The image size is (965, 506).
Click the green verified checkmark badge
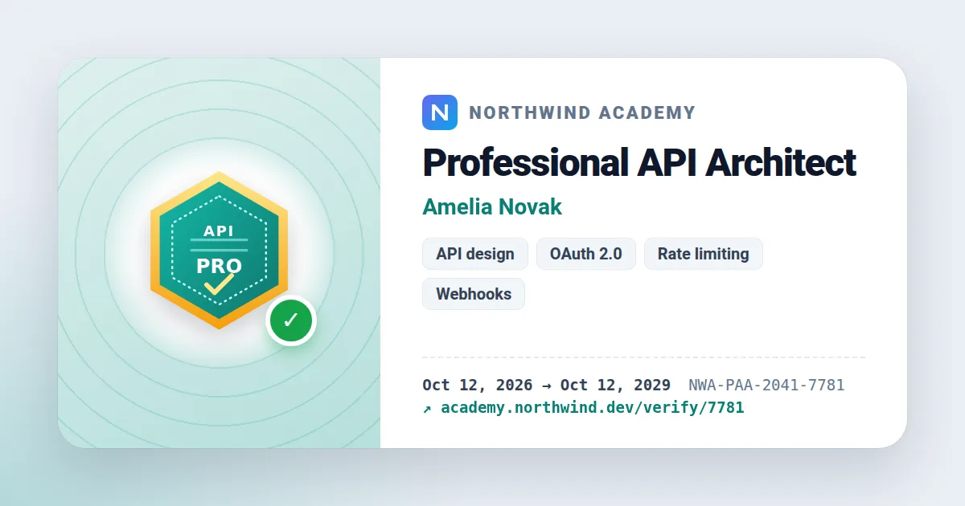click(291, 320)
